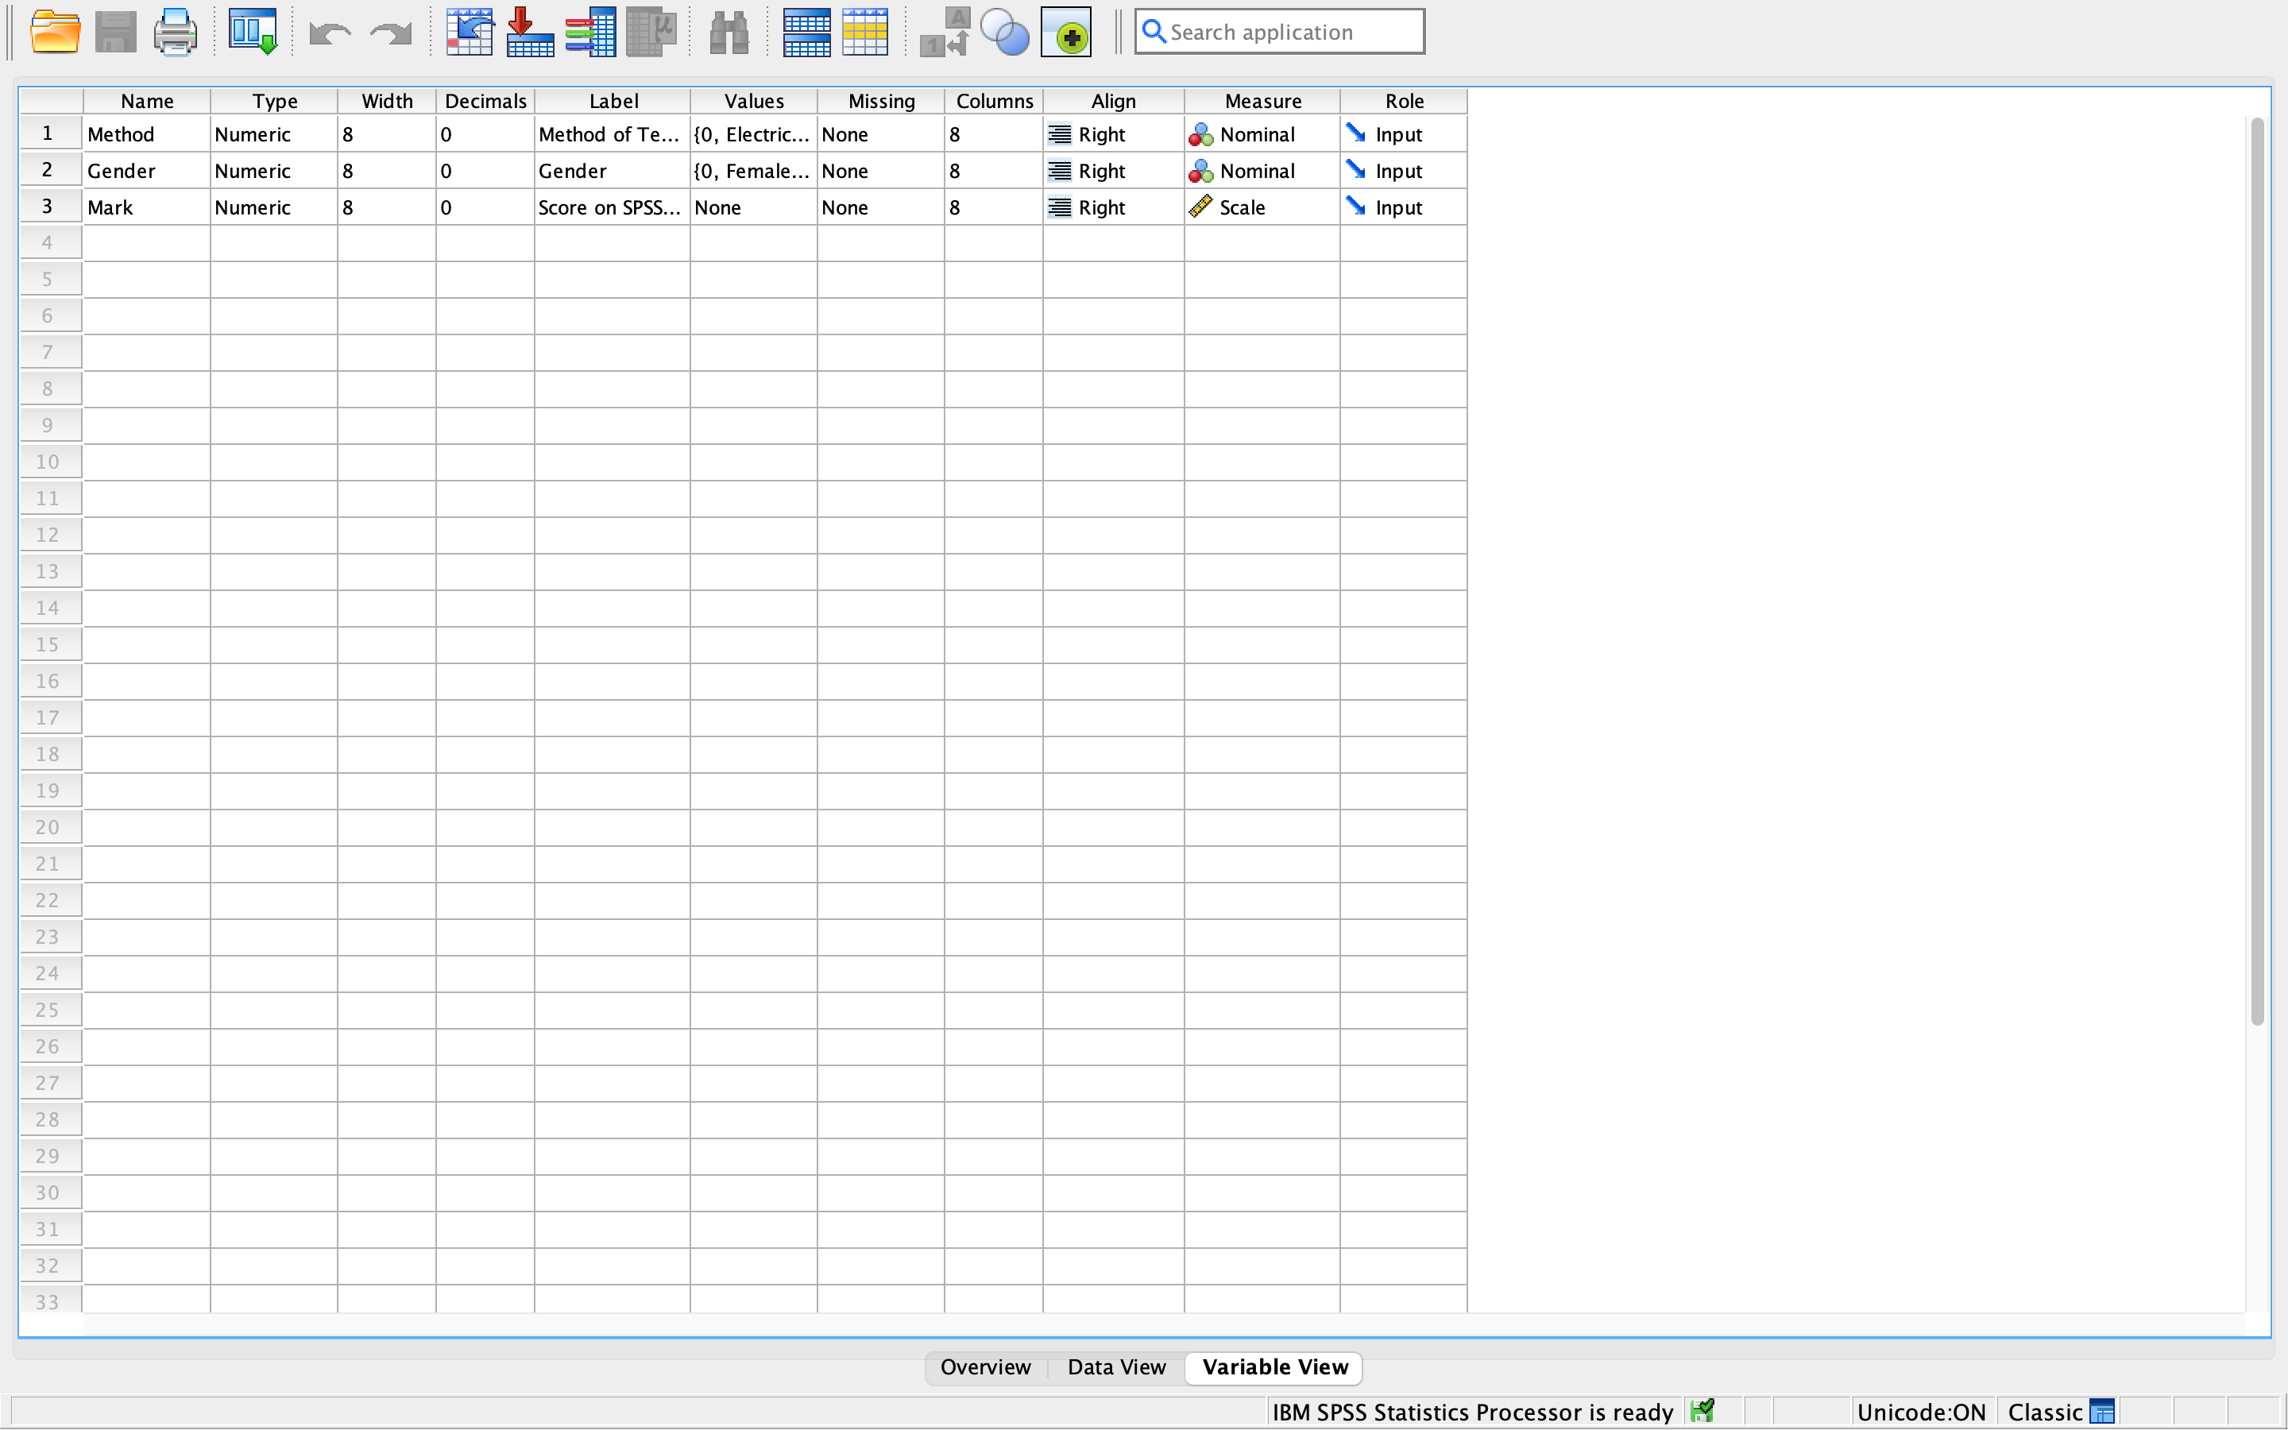Click the Search application field
The height and width of the screenshot is (1430, 2288).
coord(1278,31)
